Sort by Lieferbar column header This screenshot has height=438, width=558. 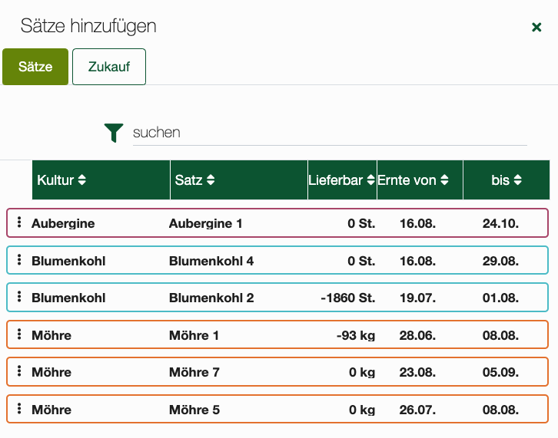(341, 180)
